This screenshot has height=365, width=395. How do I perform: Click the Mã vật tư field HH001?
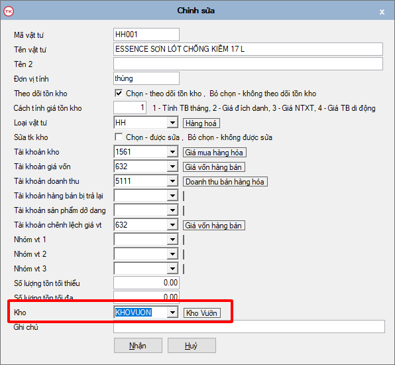coord(146,35)
